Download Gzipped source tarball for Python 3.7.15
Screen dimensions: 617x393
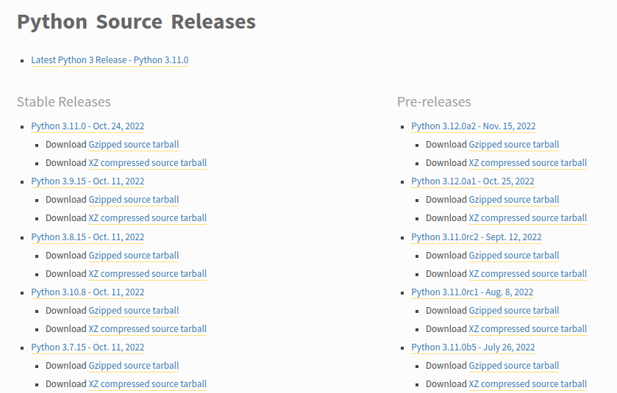pos(134,366)
